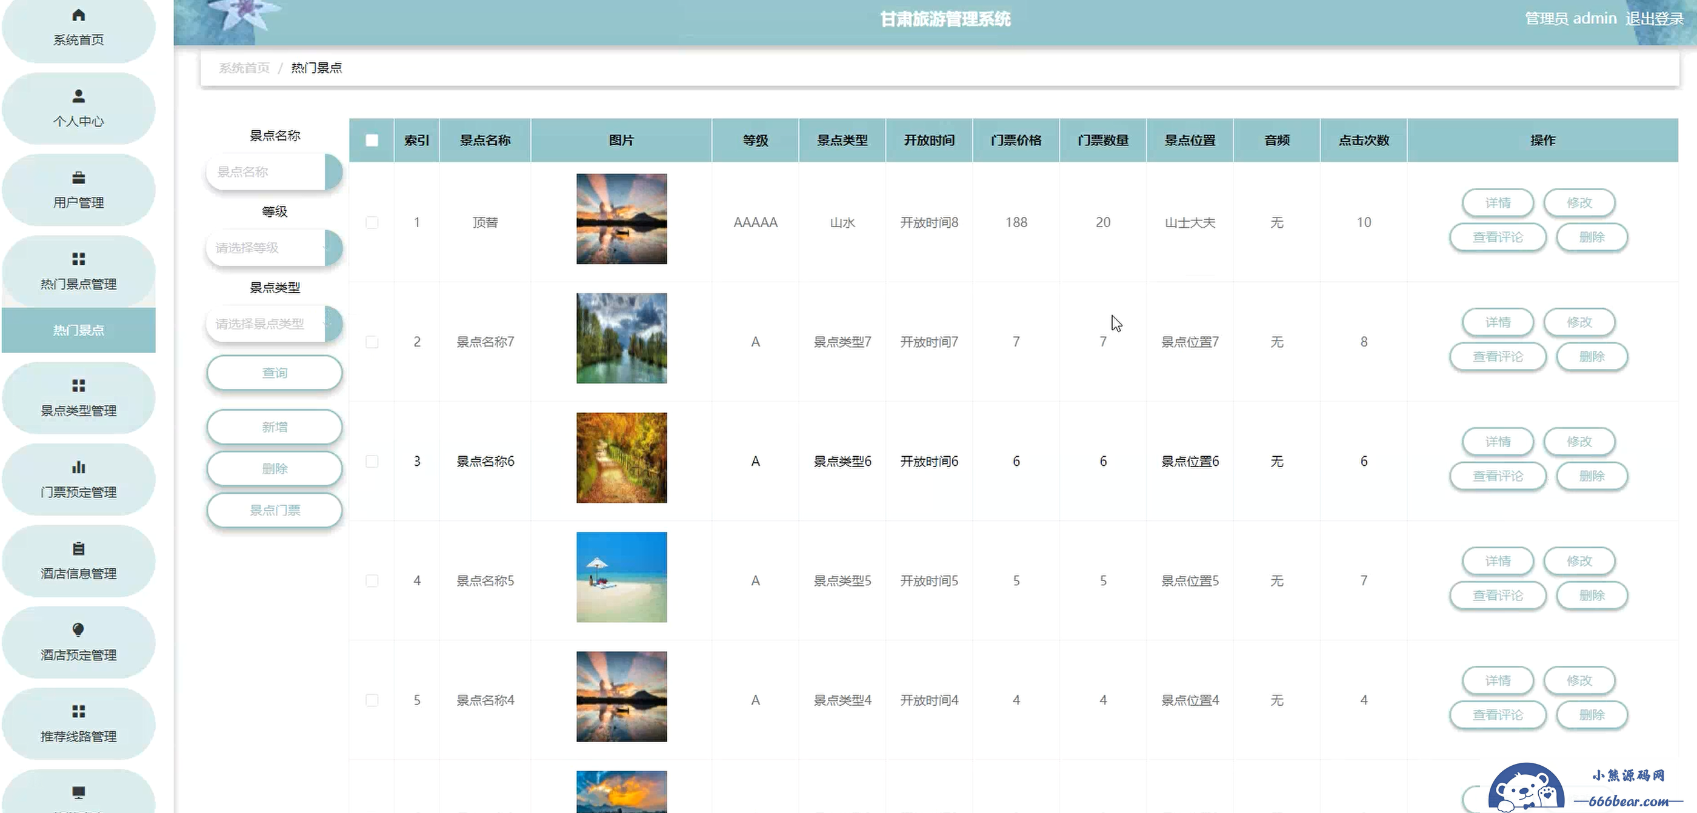Click 删除 for the 景点名称6 row
Screen dimensions: 1697x813
pyautogui.click(x=1592, y=476)
